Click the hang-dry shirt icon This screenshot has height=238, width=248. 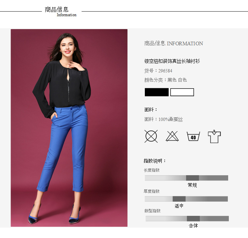click(x=214, y=137)
